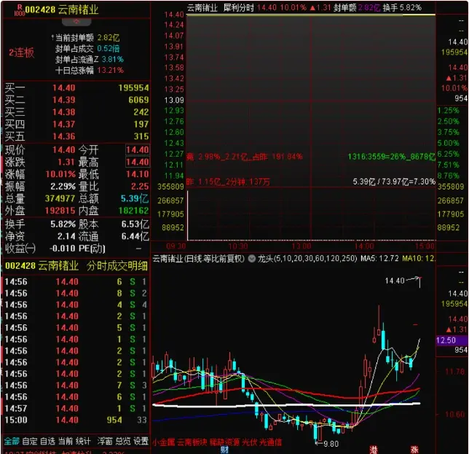Open the 浮窗 floating window option
469x454 pixels.
coord(105,442)
